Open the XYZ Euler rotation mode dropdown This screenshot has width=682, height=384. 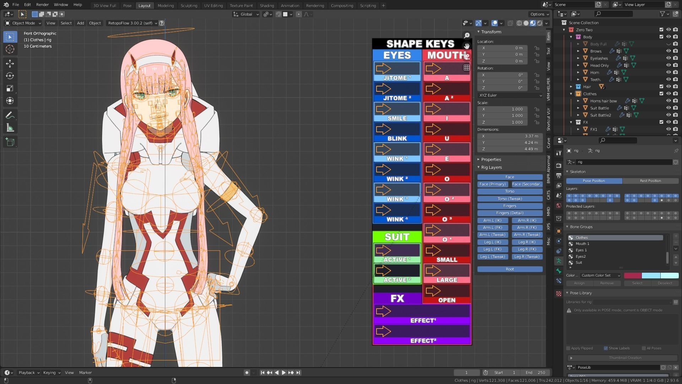510,95
